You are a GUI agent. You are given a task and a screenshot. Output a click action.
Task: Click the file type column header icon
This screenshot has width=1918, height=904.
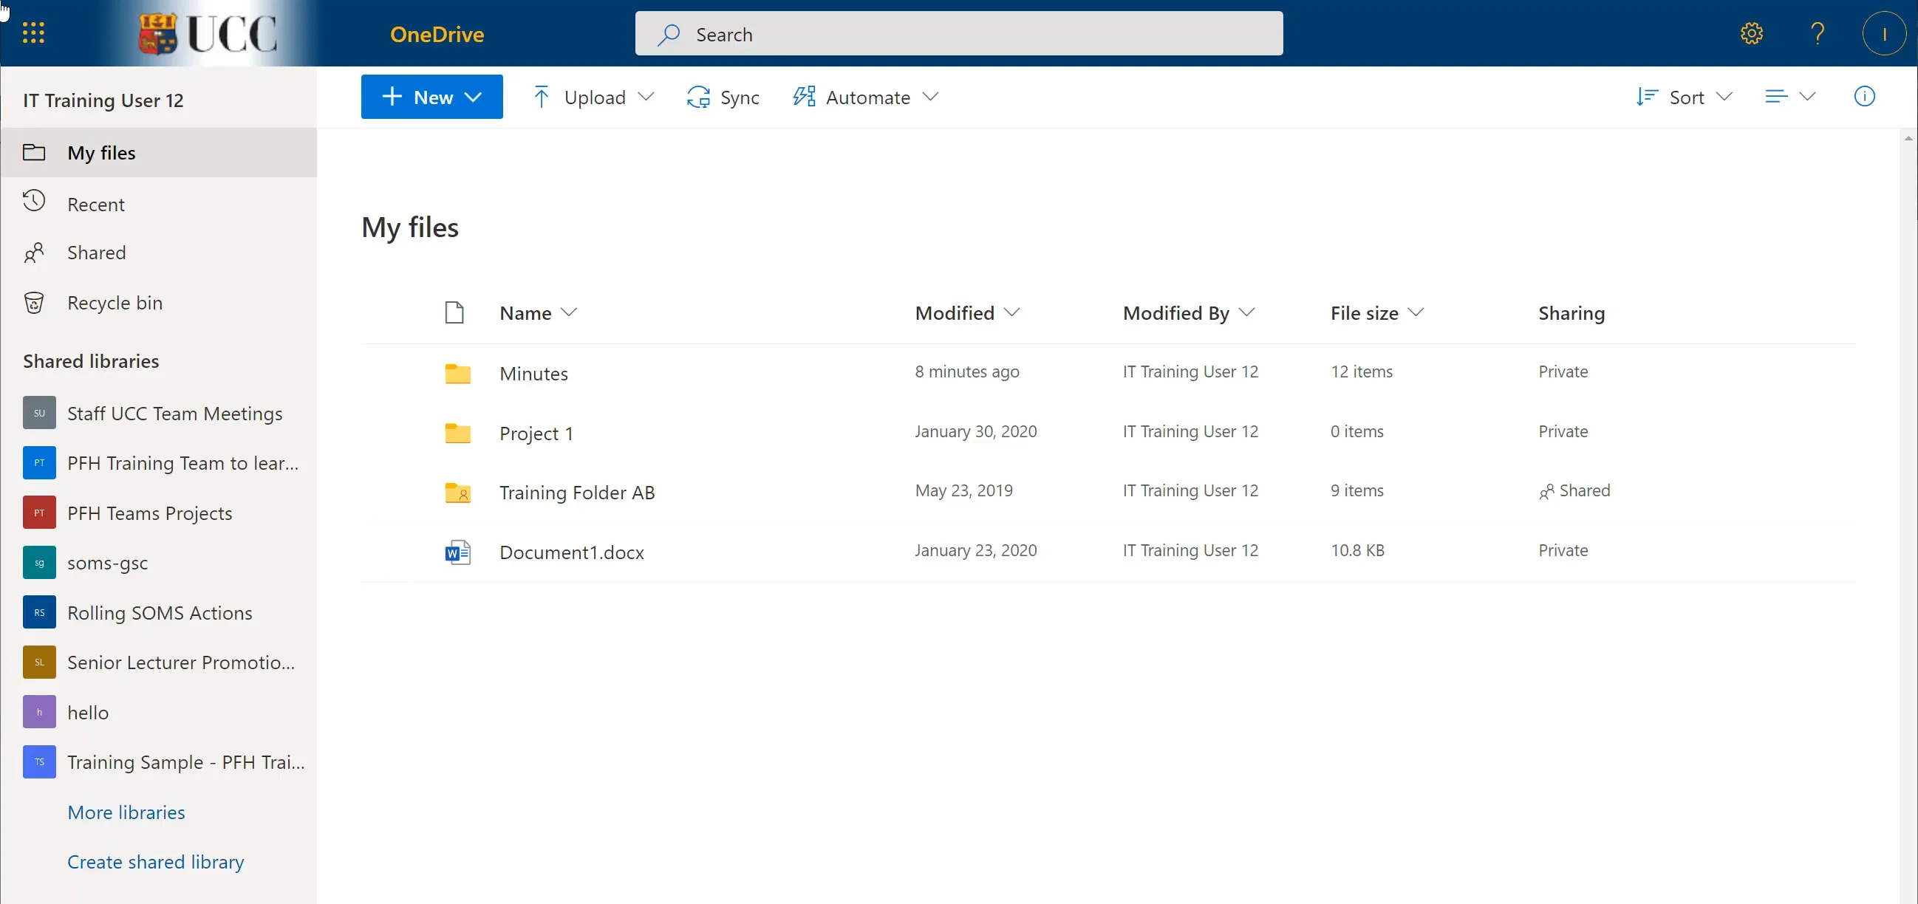pos(454,312)
